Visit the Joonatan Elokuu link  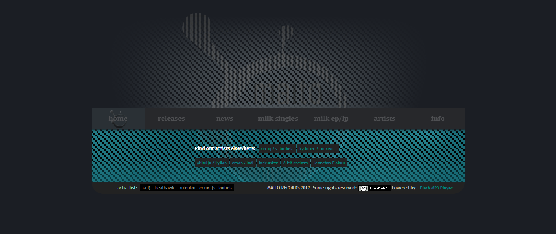[329, 163]
